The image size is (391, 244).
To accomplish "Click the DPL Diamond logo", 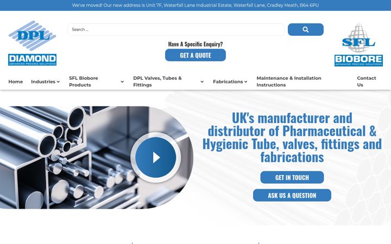I will click(33, 43).
